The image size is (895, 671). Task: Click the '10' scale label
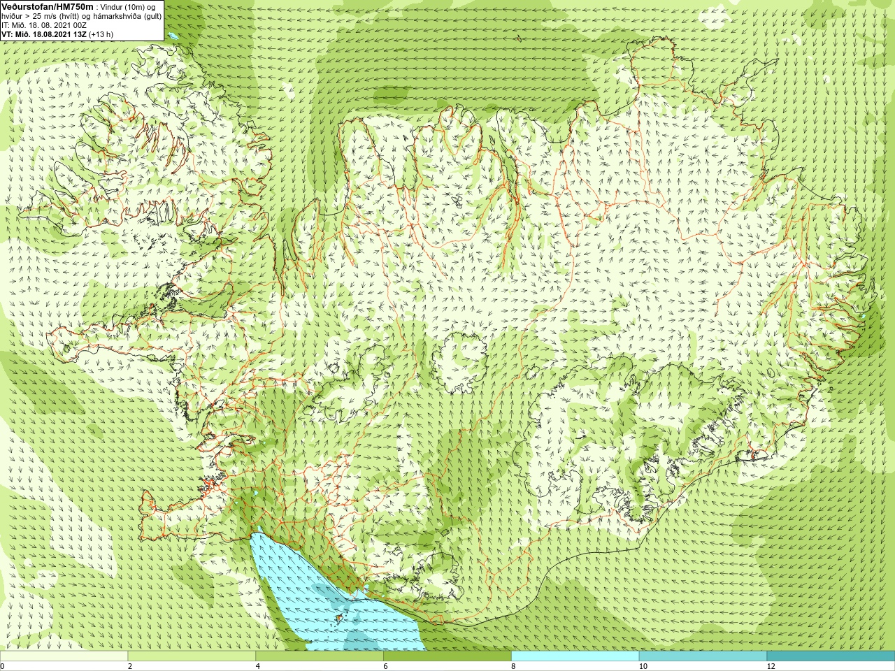[643, 666]
